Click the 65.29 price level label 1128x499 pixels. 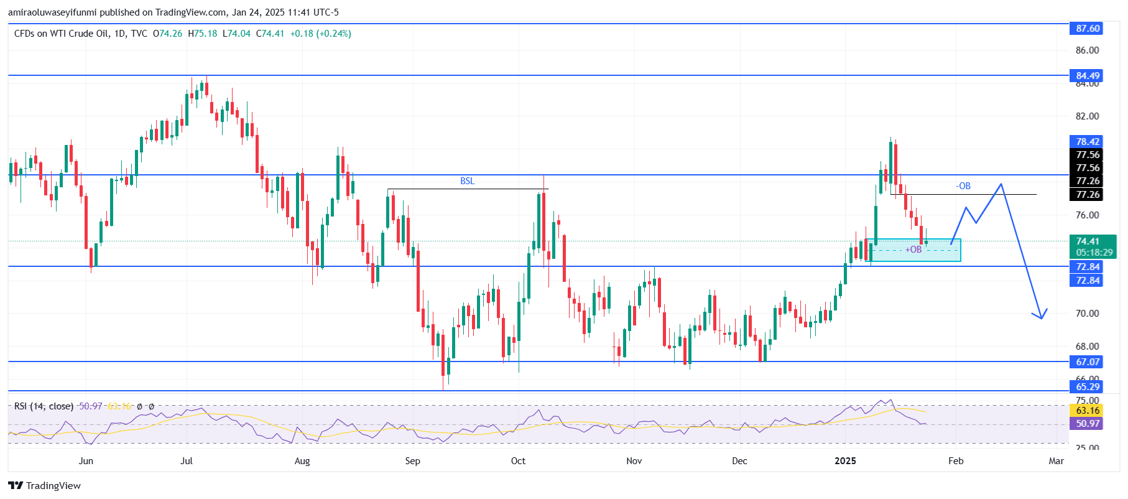click(1088, 386)
